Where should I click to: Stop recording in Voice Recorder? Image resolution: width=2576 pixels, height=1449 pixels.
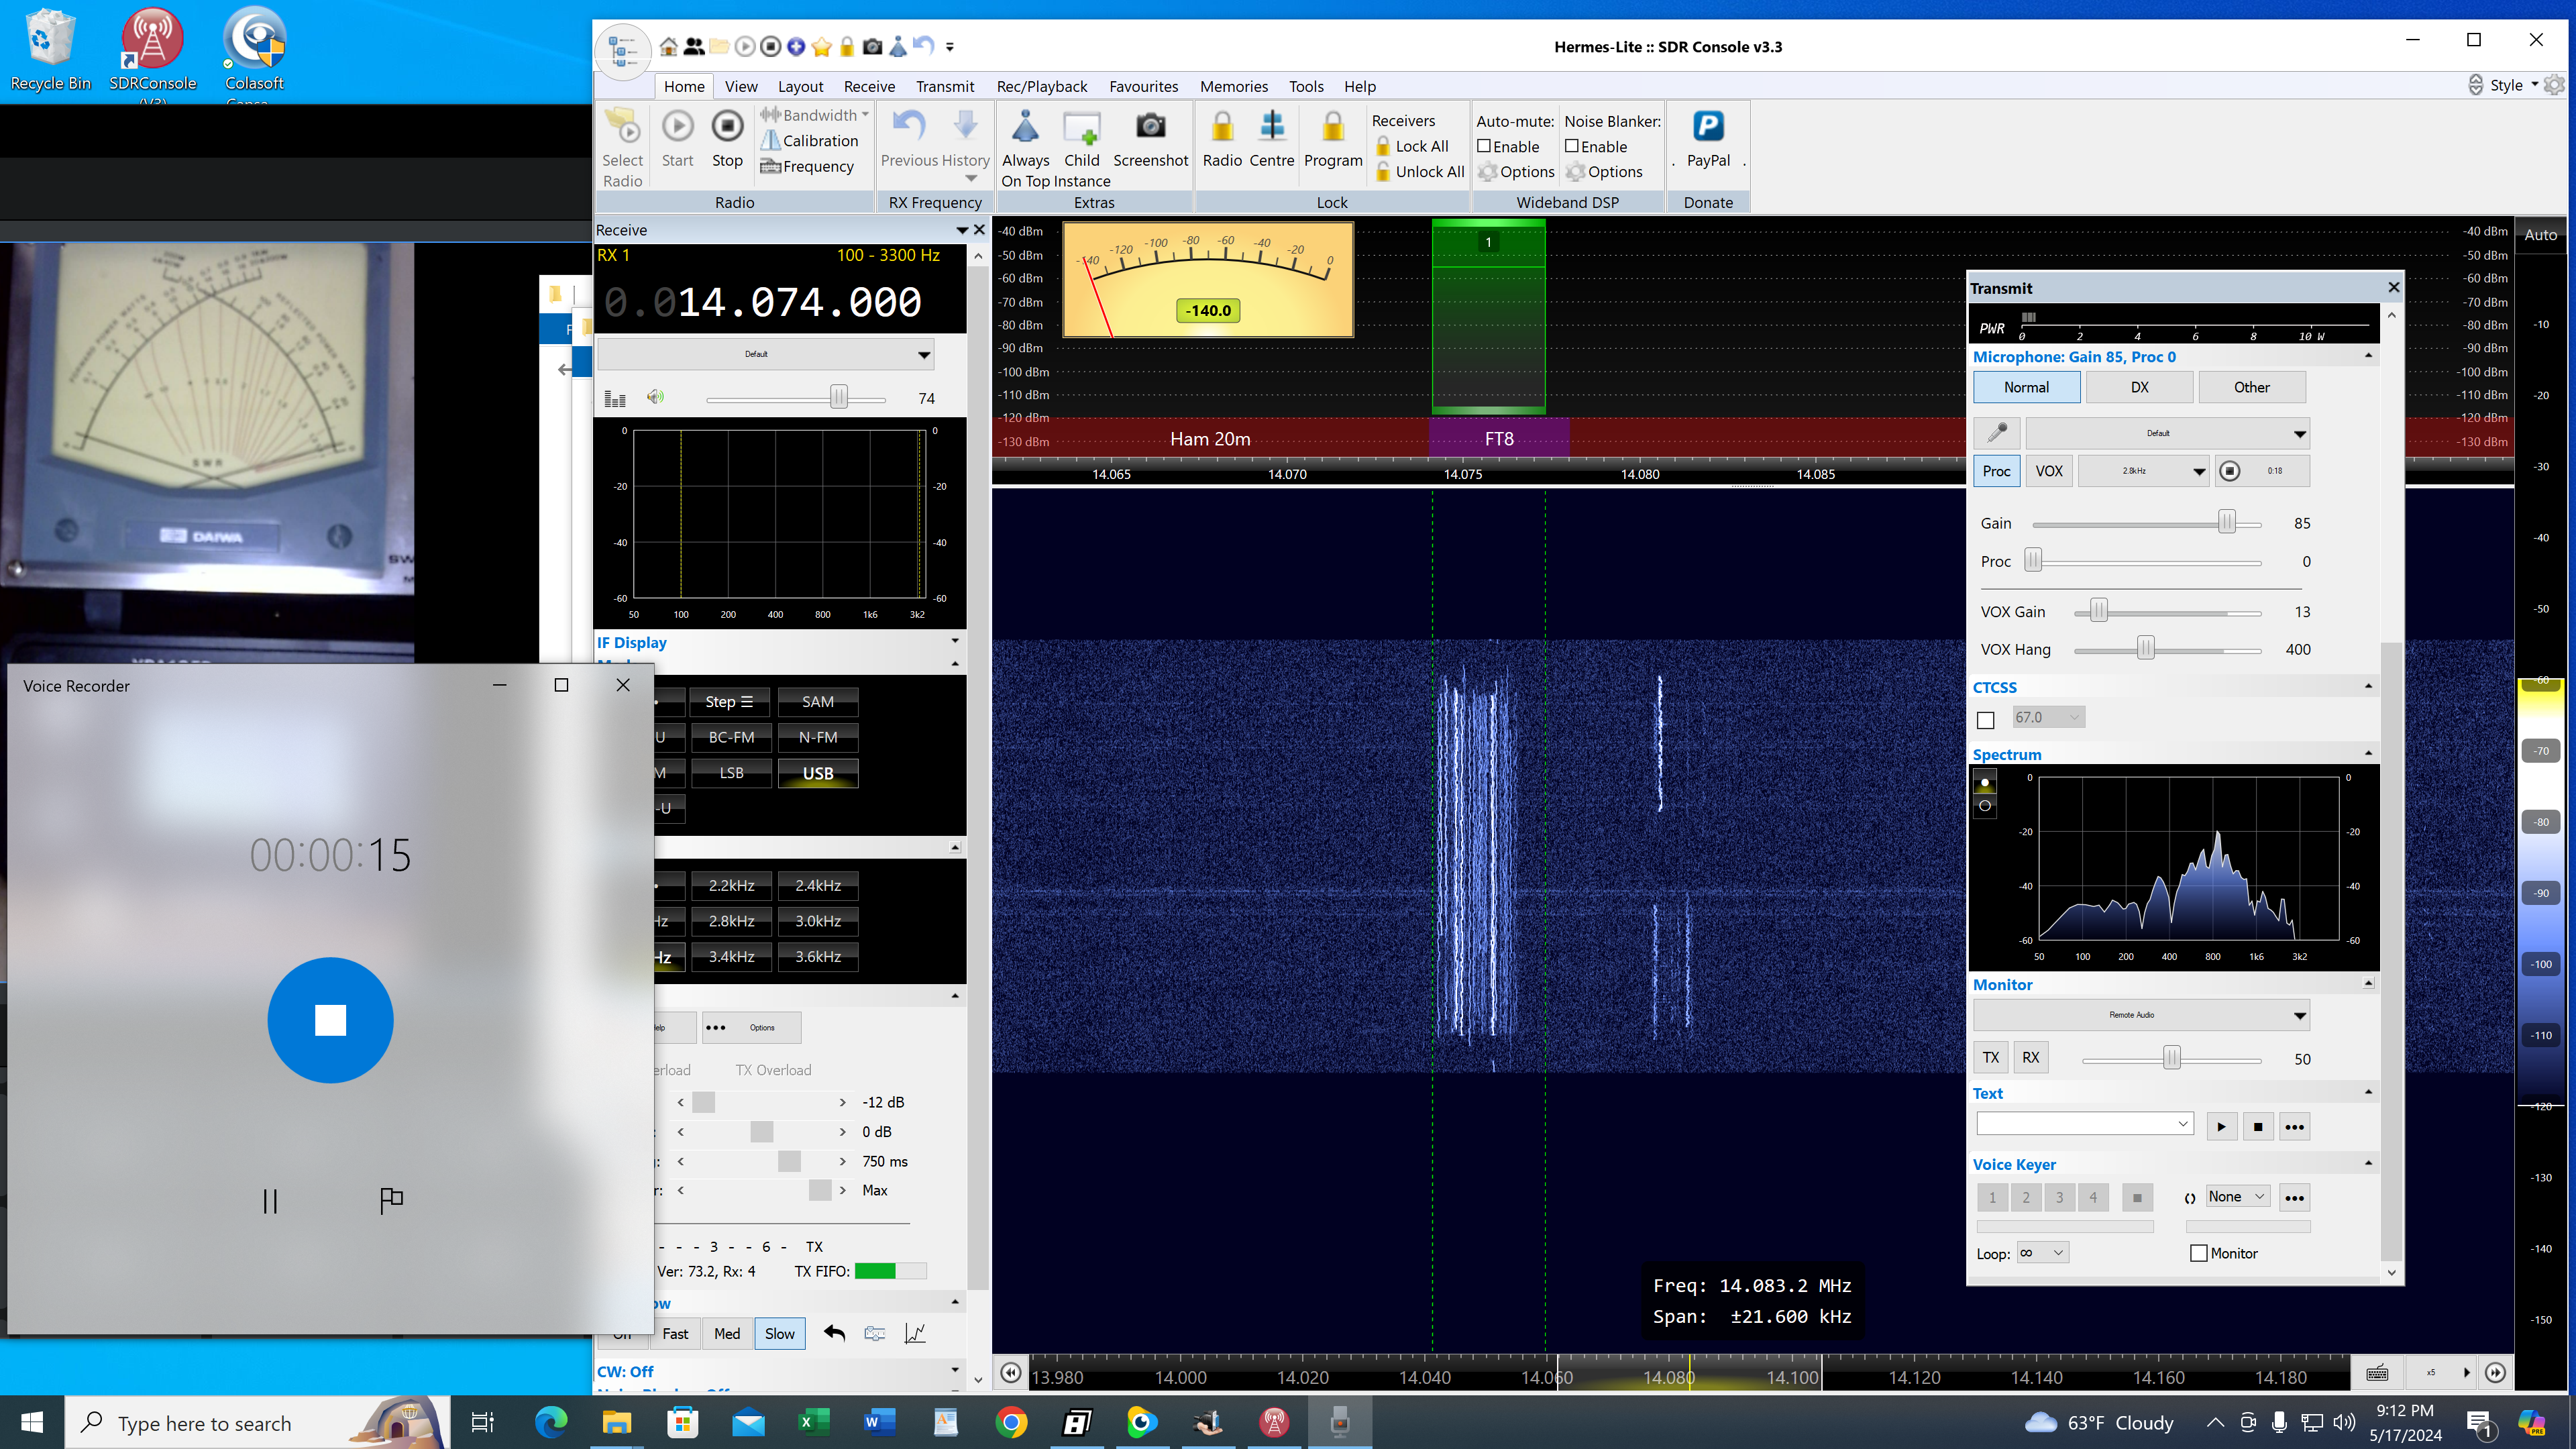pos(330,1020)
